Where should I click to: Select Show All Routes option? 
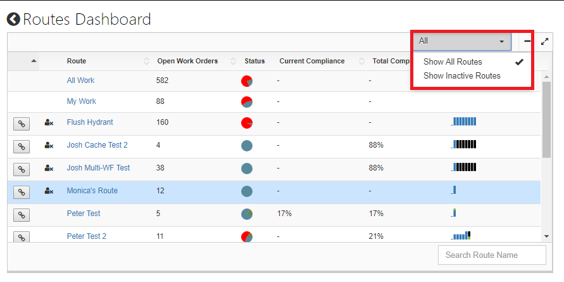pyautogui.click(x=453, y=62)
